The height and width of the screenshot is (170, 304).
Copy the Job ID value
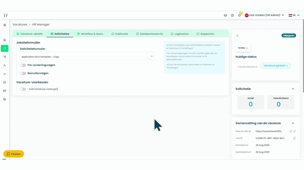pos(294,138)
